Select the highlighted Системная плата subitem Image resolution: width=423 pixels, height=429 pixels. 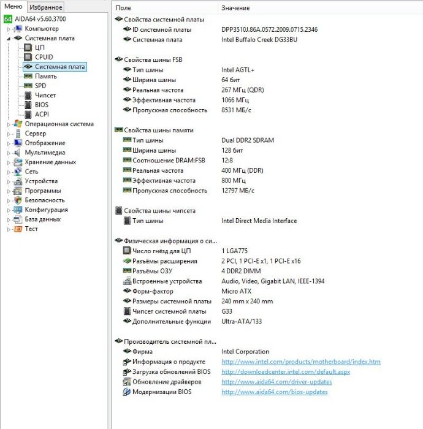[55, 66]
